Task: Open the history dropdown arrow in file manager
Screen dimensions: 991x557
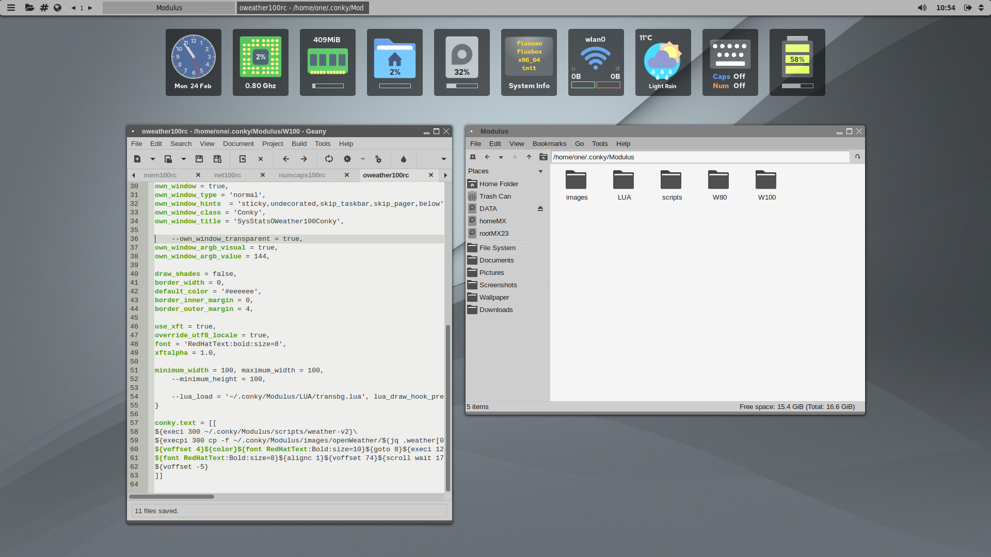Action: [501, 157]
